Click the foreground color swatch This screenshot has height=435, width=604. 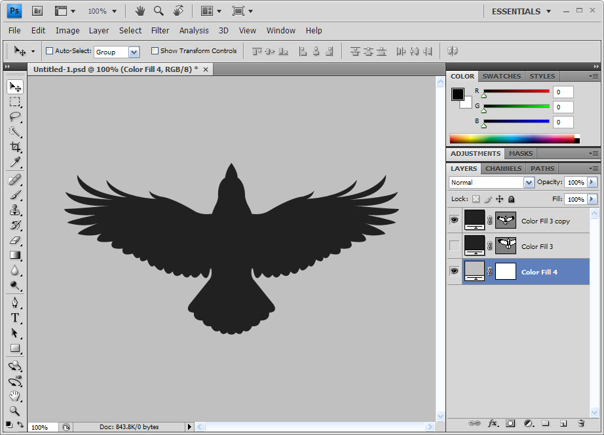[x=457, y=94]
